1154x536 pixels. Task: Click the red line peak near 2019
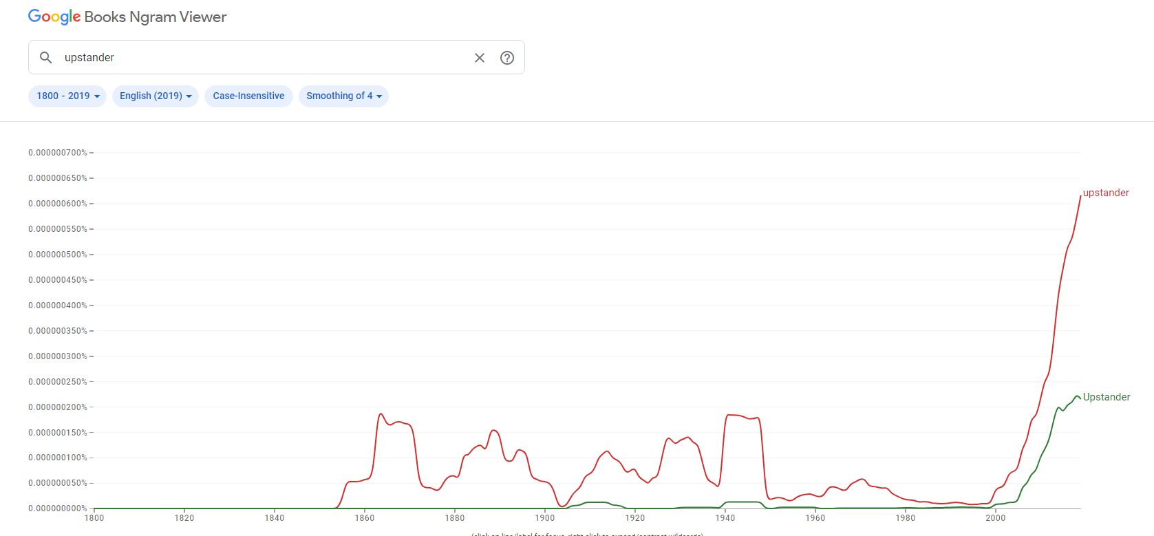pyautogui.click(x=1080, y=197)
